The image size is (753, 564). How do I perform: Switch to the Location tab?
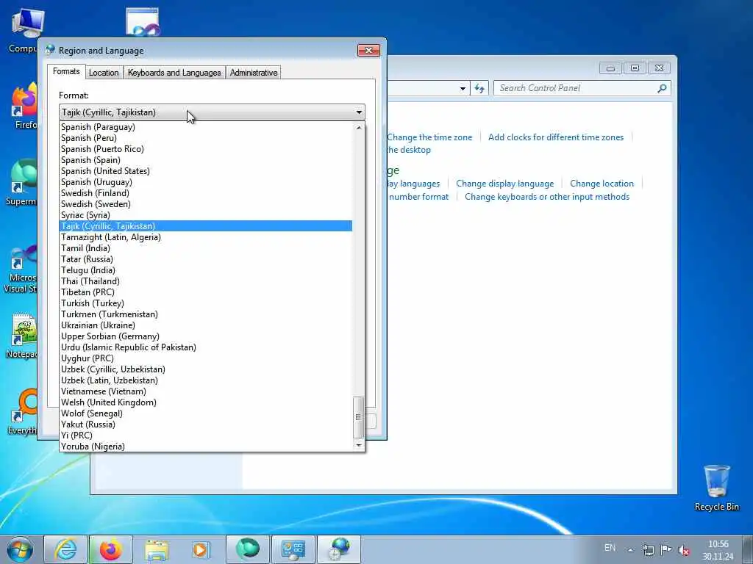coord(104,73)
